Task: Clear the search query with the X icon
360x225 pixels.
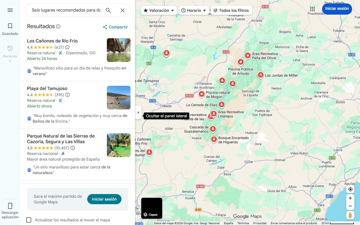Action: pos(122,10)
